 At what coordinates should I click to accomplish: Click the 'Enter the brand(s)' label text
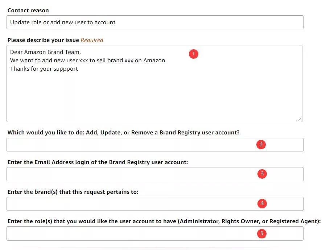(73, 192)
